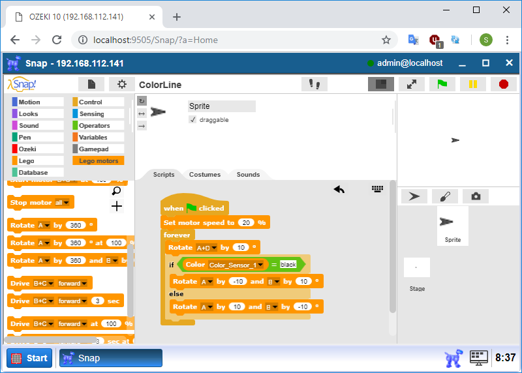Viewport: 522px width, 373px height.
Task: Click the Snap taskbar button
Action: click(x=111, y=358)
